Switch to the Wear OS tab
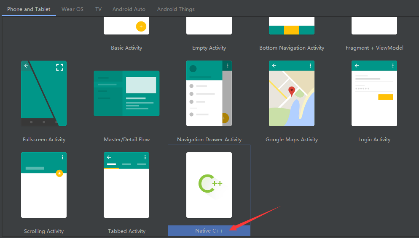The image size is (419, 238). 73,9
